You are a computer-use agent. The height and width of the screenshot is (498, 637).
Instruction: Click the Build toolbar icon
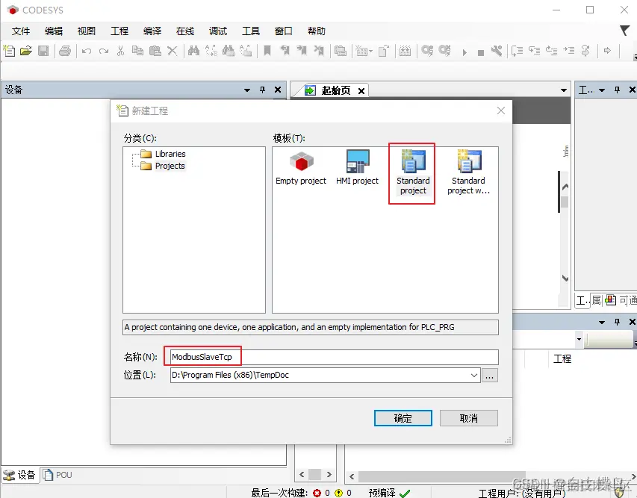(x=405, y=51)
